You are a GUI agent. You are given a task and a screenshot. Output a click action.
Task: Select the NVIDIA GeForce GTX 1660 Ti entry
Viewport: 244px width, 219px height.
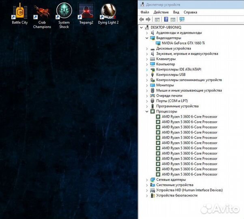click(183, 43)
